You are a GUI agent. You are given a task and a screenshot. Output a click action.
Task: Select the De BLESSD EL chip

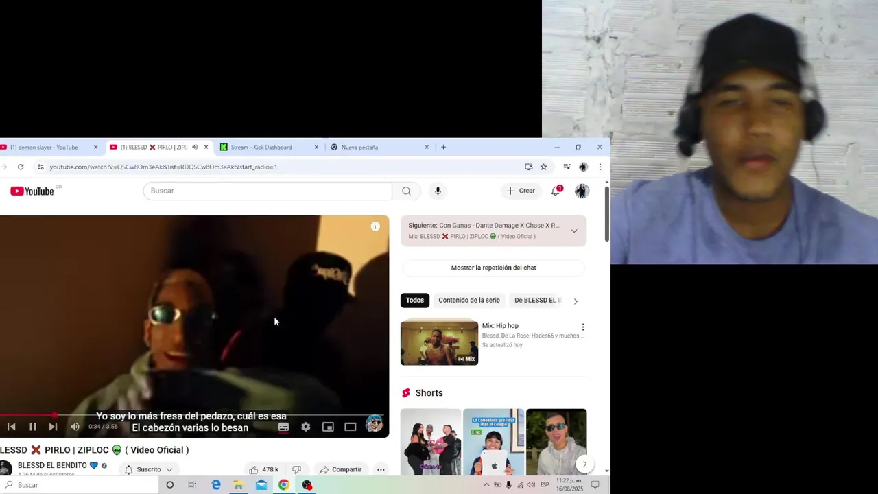coord(538,300)
